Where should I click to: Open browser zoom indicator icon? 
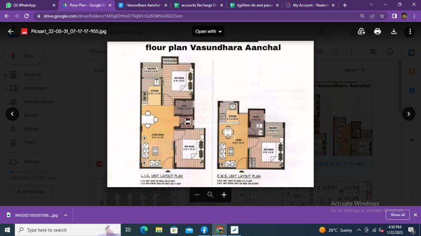pyautogui.click(x=362, y=16)
